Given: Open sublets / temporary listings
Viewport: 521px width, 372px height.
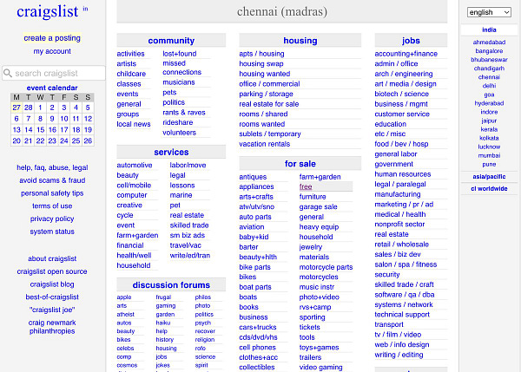Looking at the screenshot, I should point(270,134).
